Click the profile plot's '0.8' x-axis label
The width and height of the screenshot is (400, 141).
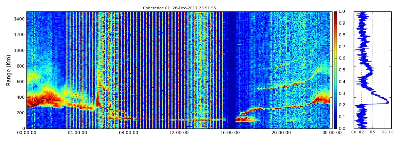[384, 132]
